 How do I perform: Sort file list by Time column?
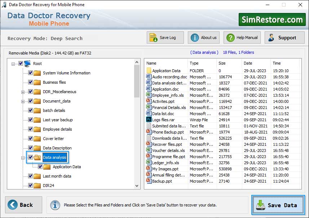click(285, 63)
